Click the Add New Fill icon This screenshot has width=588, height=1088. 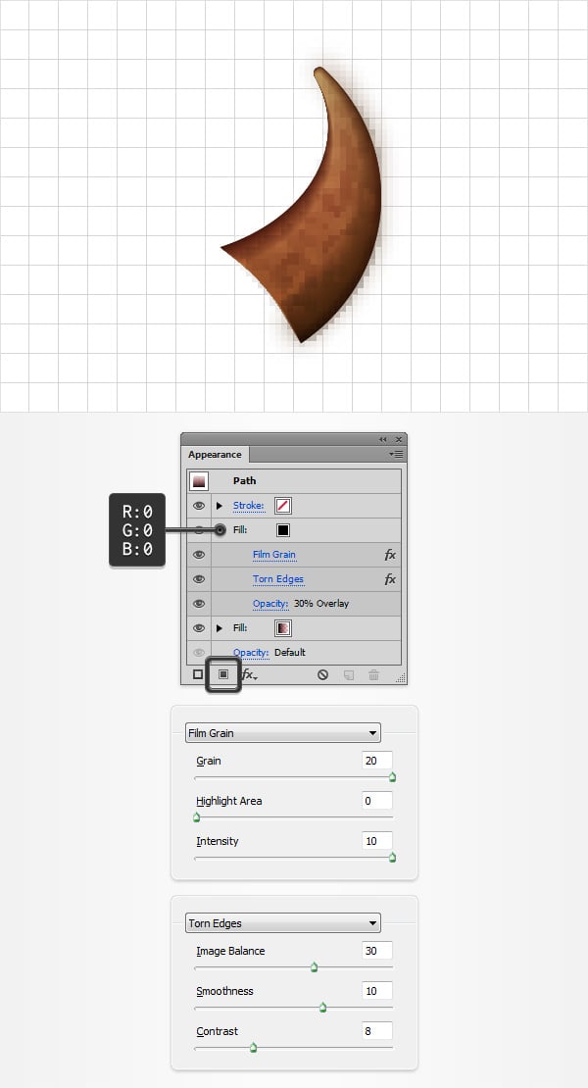(x=223, y=674)
